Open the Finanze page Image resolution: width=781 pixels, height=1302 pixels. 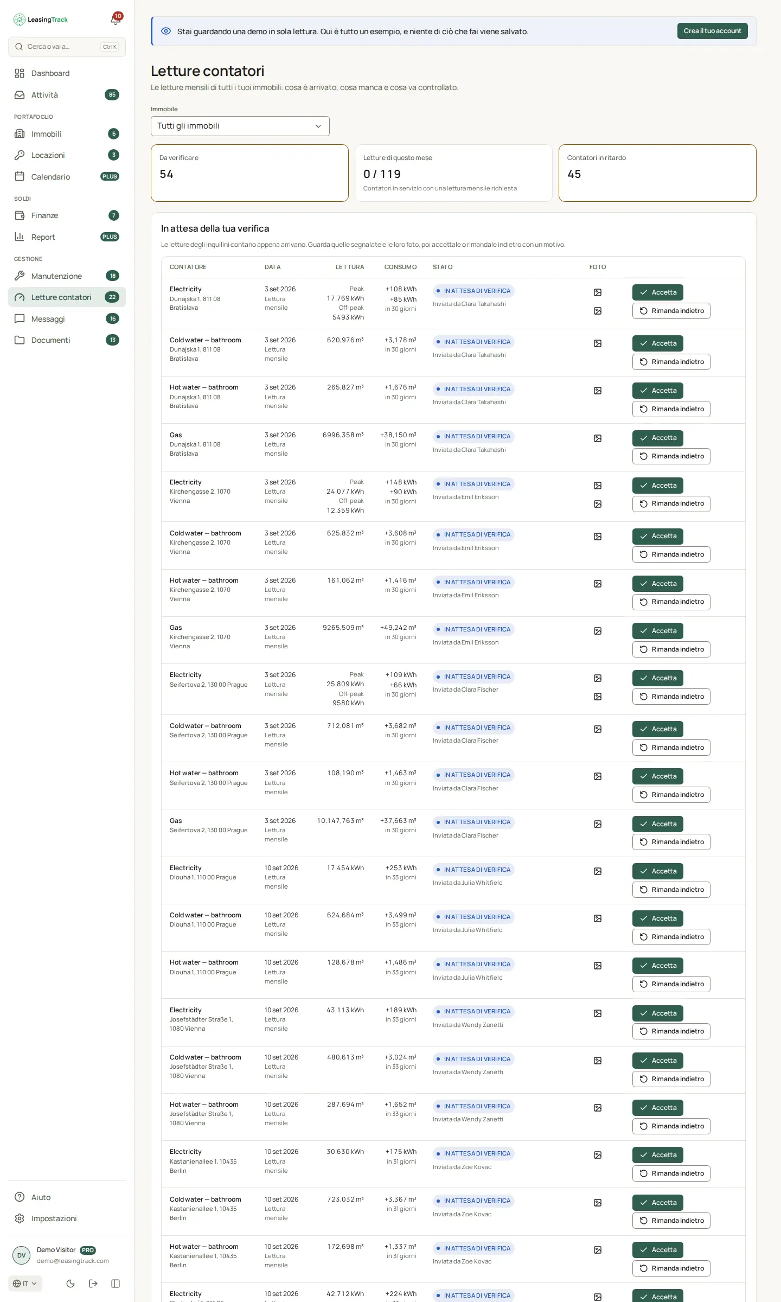click(x=67, y=215)
